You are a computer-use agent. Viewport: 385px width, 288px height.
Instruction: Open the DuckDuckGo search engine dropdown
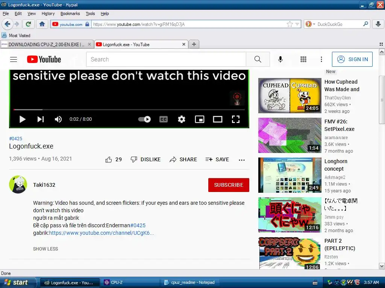pos(310,24)
